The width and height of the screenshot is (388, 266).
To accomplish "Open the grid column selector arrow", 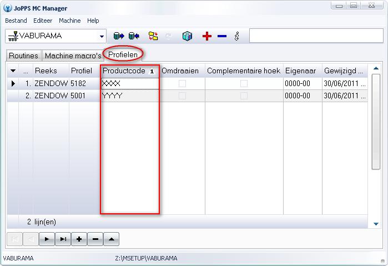I will tap(13, 71).
